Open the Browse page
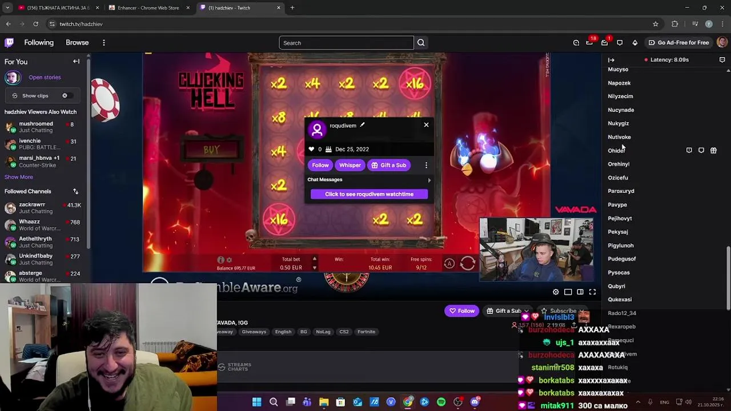Image resolution: width=731 pixels, height=411 pixels. click(x=77, y=42)
